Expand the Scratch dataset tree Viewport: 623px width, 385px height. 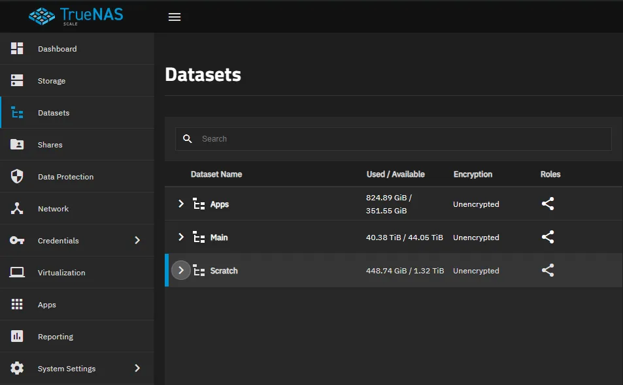(x=181, y=270)
